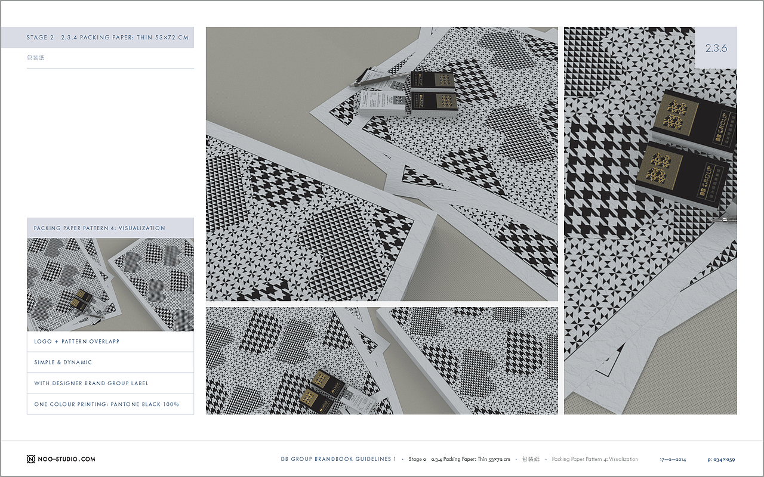Screen dimensions: 764x477
Task: Click the '包装纸' footer breadcrumb entry
Action: point(531,459)
